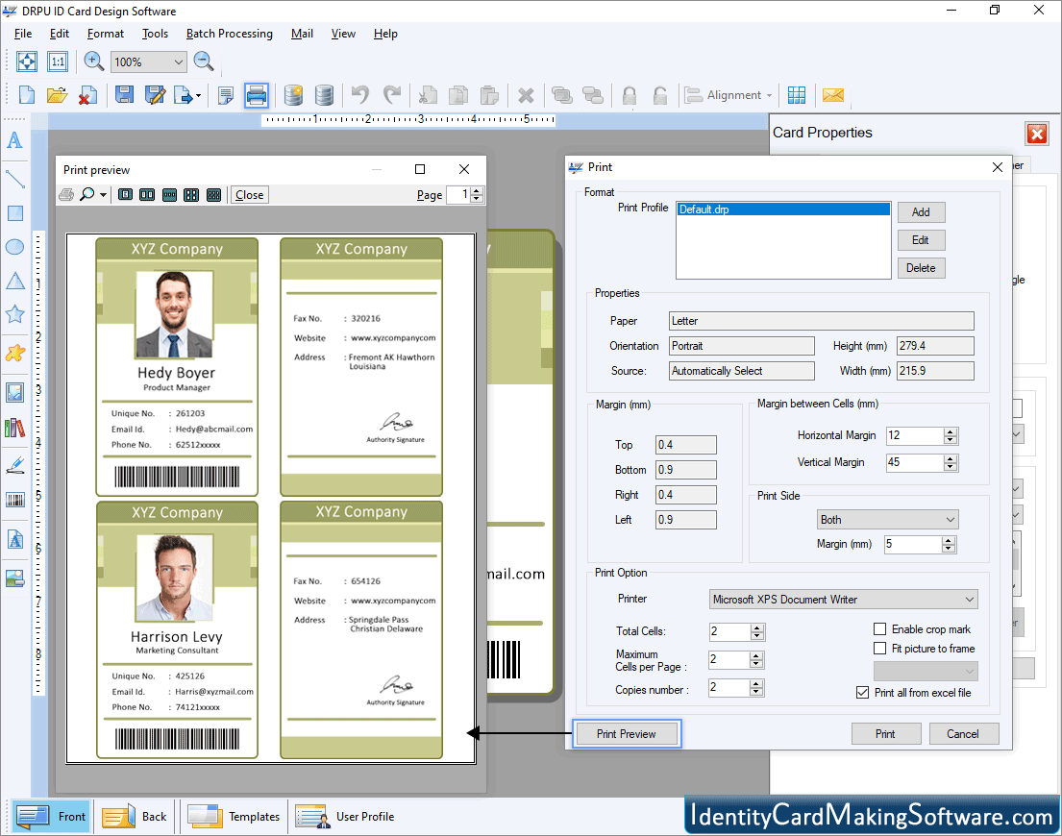Check Fit picture to frame
1062x836 pixels.
[879, 648]
